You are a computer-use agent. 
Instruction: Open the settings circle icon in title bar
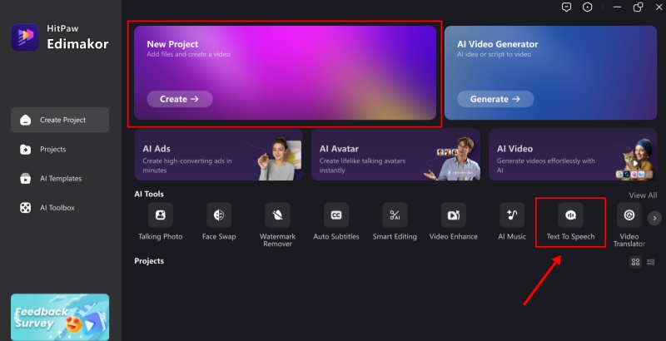coord(588,7)
